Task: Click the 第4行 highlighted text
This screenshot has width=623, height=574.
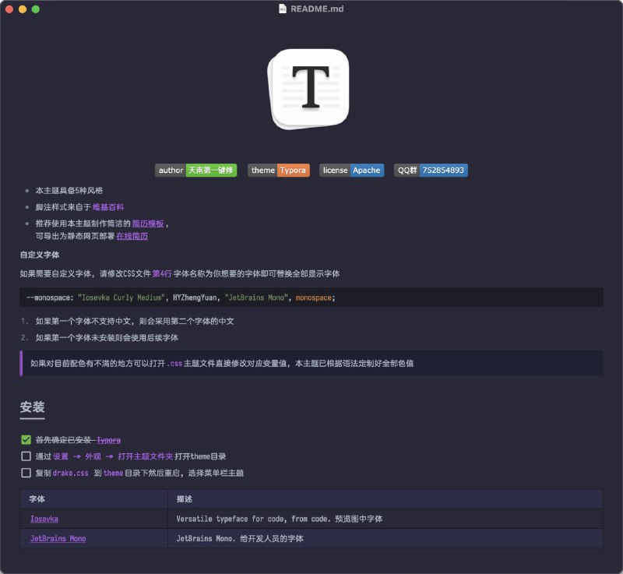Action: pyautogui.click(x=162, y=273)
